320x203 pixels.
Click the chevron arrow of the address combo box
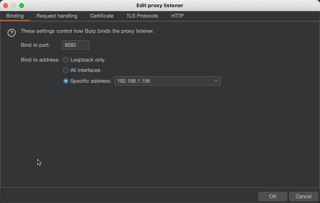coord(216,81)
